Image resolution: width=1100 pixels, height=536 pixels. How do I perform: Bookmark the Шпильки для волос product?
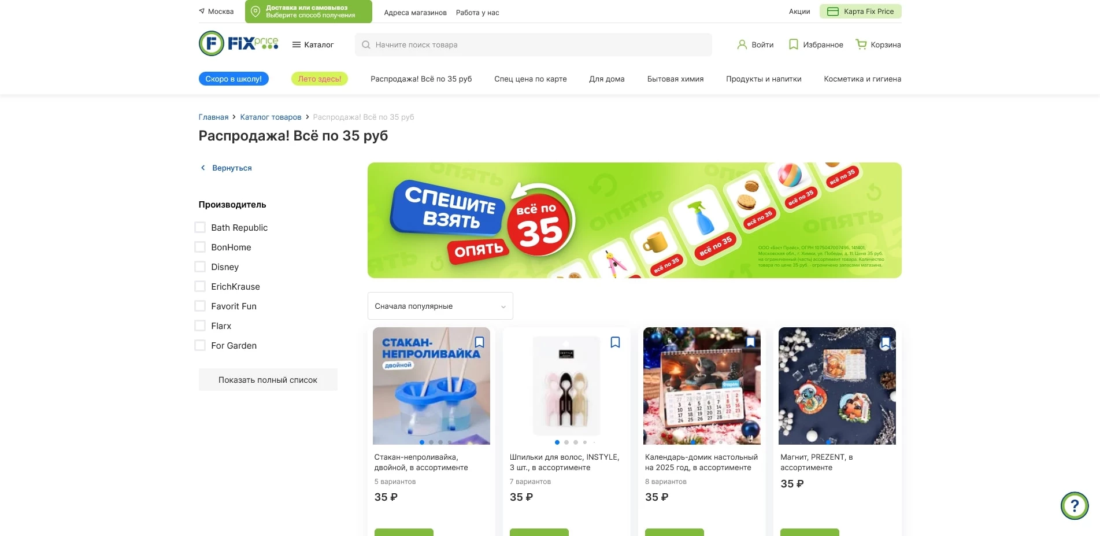click(x=615, y=342)
